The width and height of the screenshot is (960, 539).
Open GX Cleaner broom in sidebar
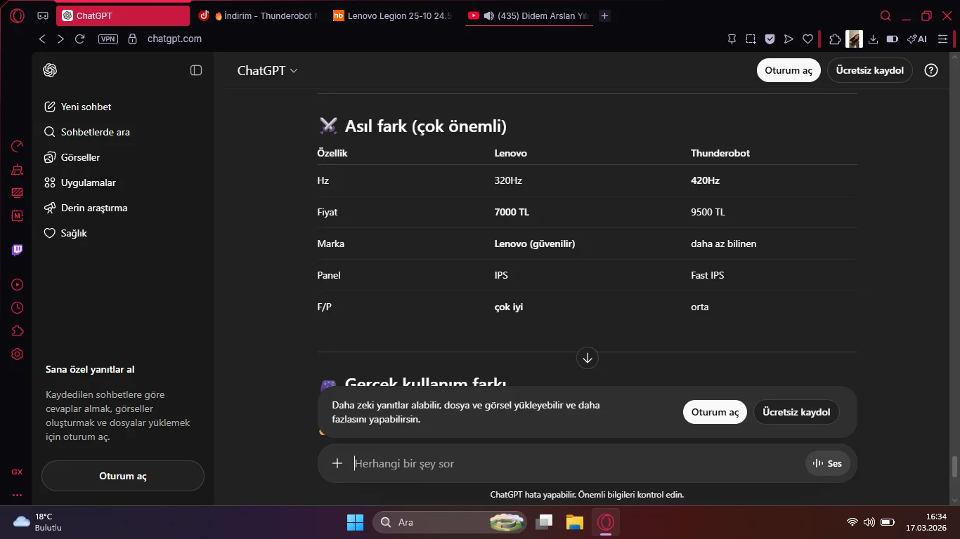point(18,169)
